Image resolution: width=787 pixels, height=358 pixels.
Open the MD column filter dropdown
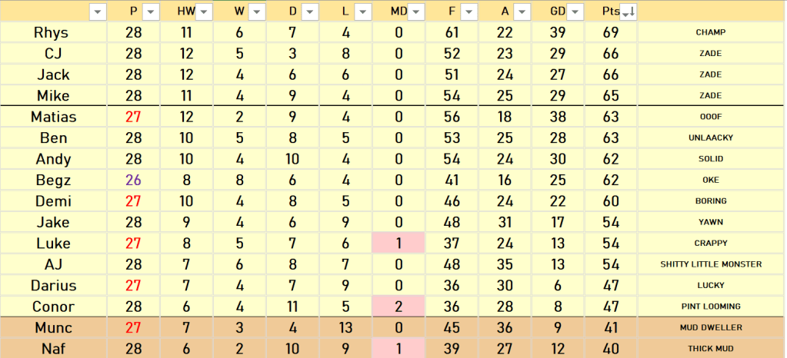[416, 12]
